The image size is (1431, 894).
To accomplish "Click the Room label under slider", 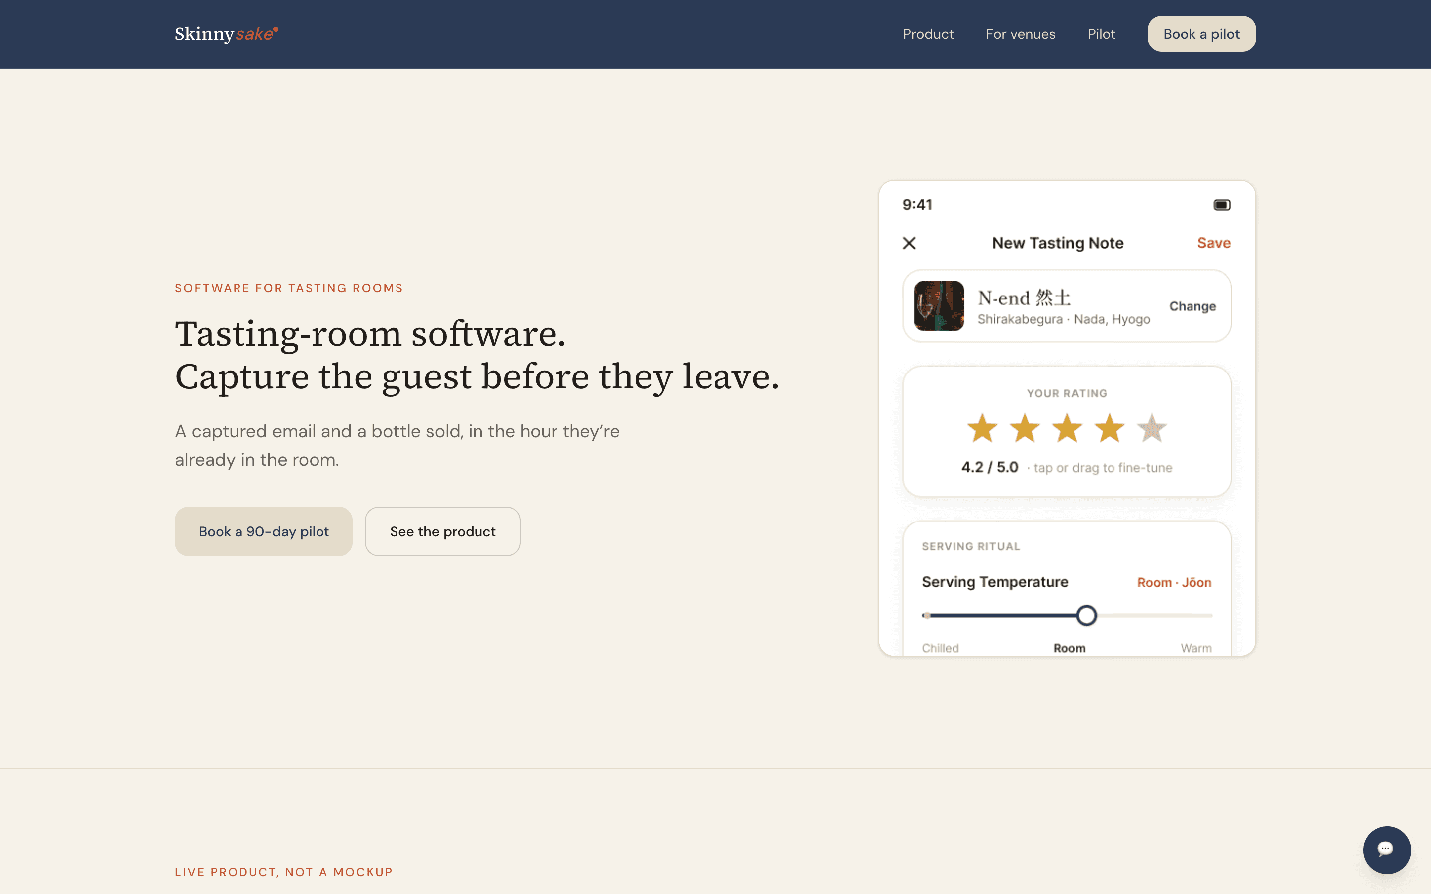I will tap(1069, 648).
